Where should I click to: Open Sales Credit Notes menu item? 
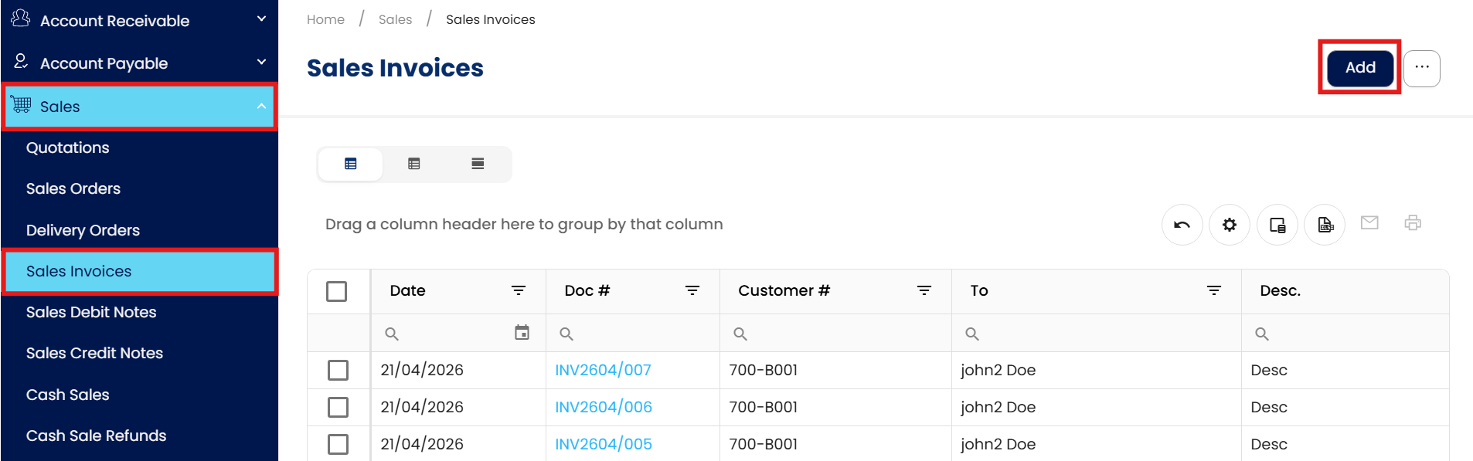pos(94,353)
